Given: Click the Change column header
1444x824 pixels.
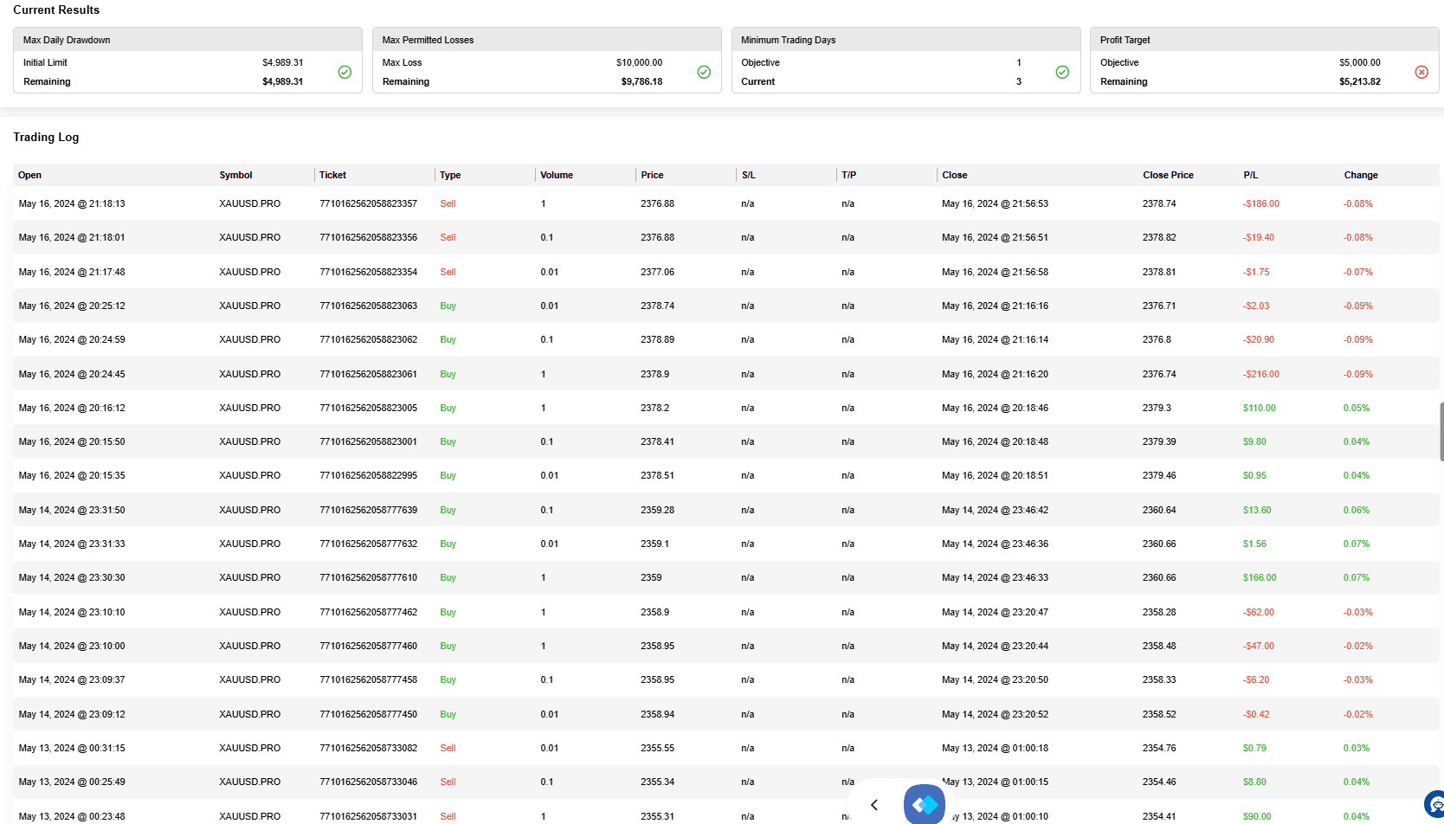Looking at the screenshot, I should coord(1361,175).
